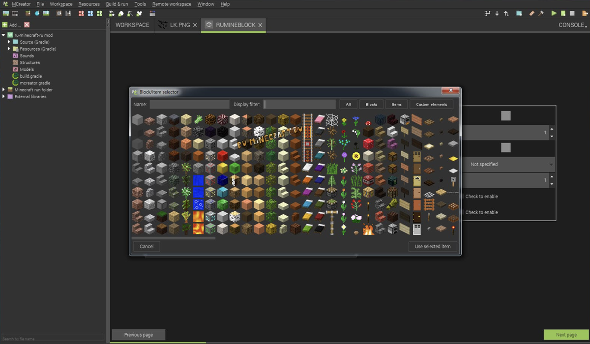Click the orange export file icon
Image resolution: width=590 pixels, height=344 pixels.
pyautogui.click(x=585, y=13)
